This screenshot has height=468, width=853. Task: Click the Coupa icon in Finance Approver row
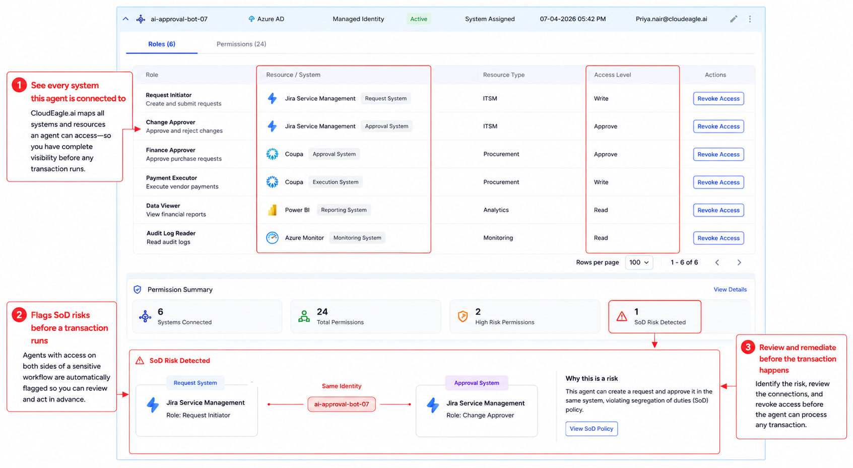272,154
